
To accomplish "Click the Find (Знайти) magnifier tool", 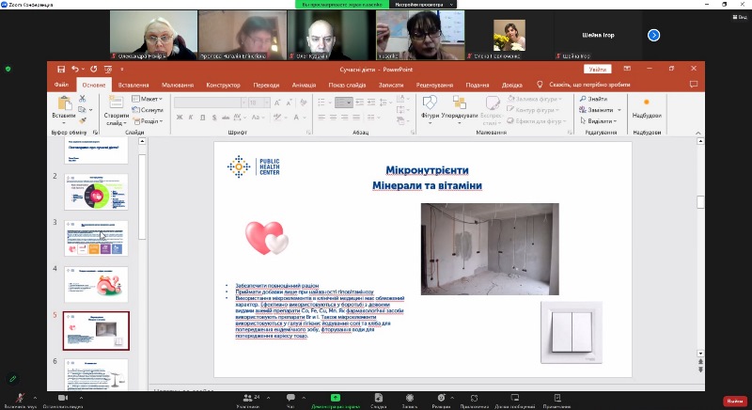I will (597, 98).
